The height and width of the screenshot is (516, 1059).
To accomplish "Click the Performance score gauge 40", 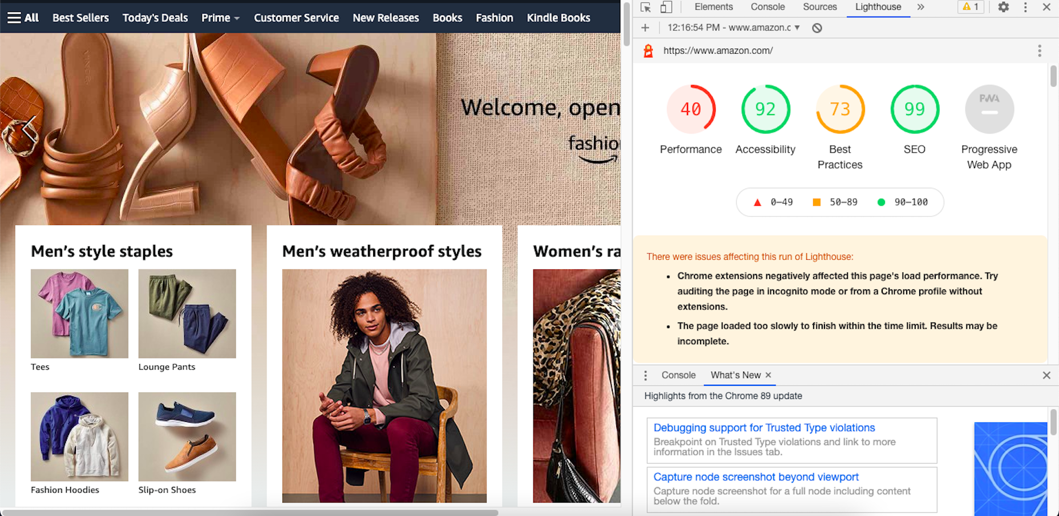I will click(691, 109).
